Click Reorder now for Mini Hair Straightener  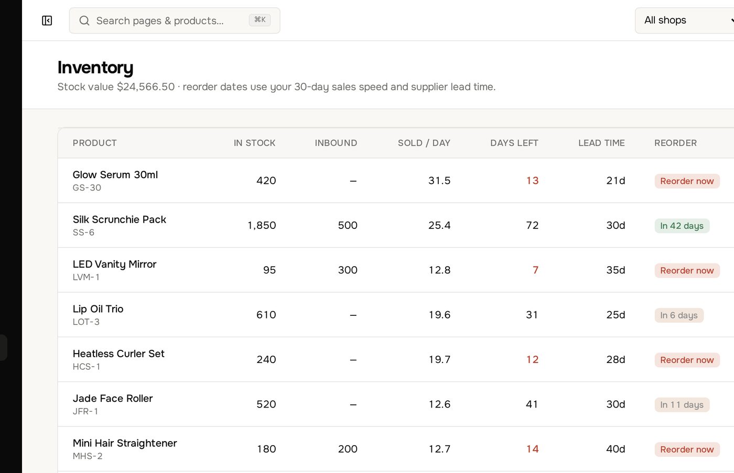(687, 450)
